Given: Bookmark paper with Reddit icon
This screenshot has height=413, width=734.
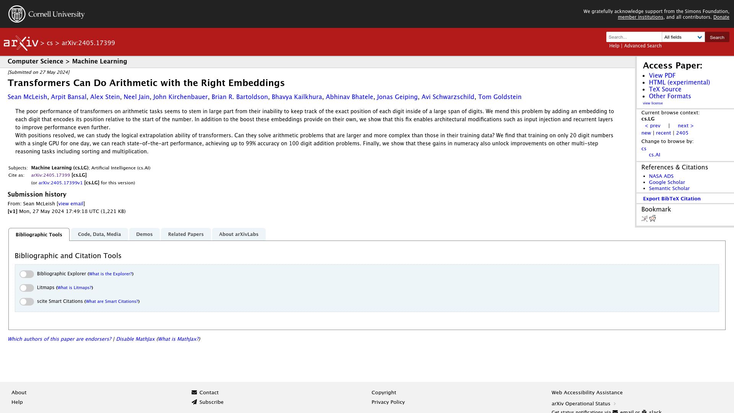Looking at the screenshot, I should point(653,218).
